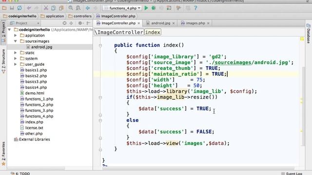
Task: Open Settings via the wrench icon
Action: point(178,8)
